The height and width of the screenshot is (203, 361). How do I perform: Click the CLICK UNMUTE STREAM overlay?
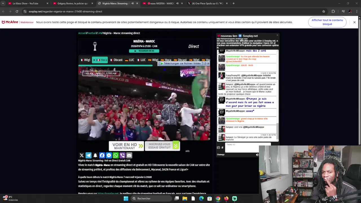pyautogui.click(x=101, y=73)
